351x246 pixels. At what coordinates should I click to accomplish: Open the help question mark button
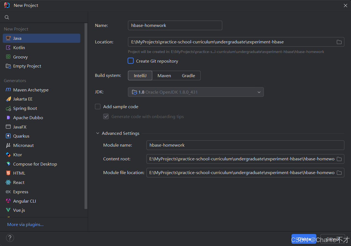(x=10, y=238)
